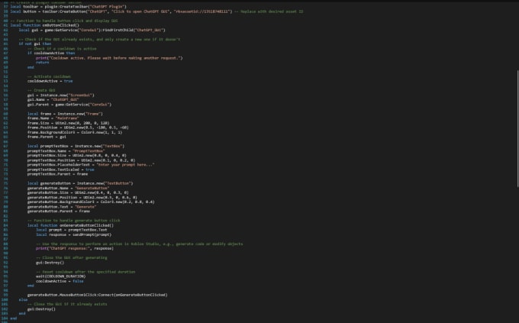The height and width of the screenshot is (323, 519).
Task: Click the 'plugin:CreateToolbar("ChatGPT Plugin")' line
Action: point(68,7)
